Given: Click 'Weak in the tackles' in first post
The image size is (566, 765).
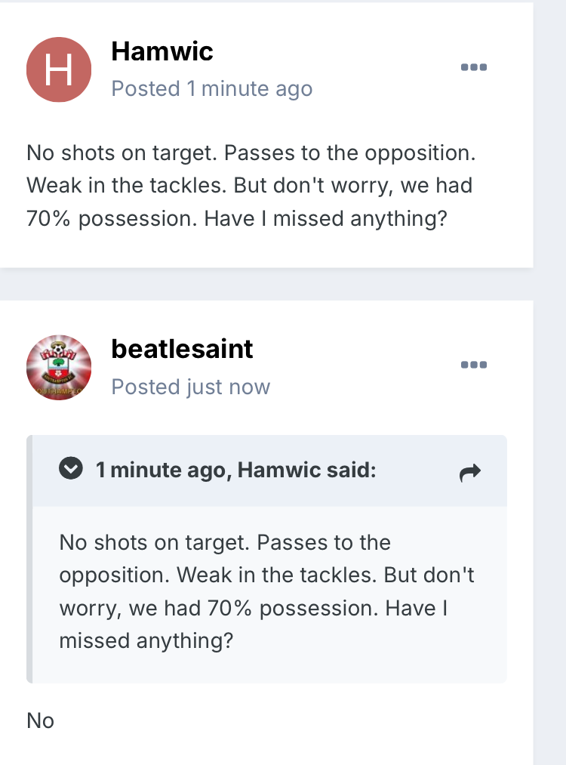Looking at the screenshot, I should pos(127,186).
